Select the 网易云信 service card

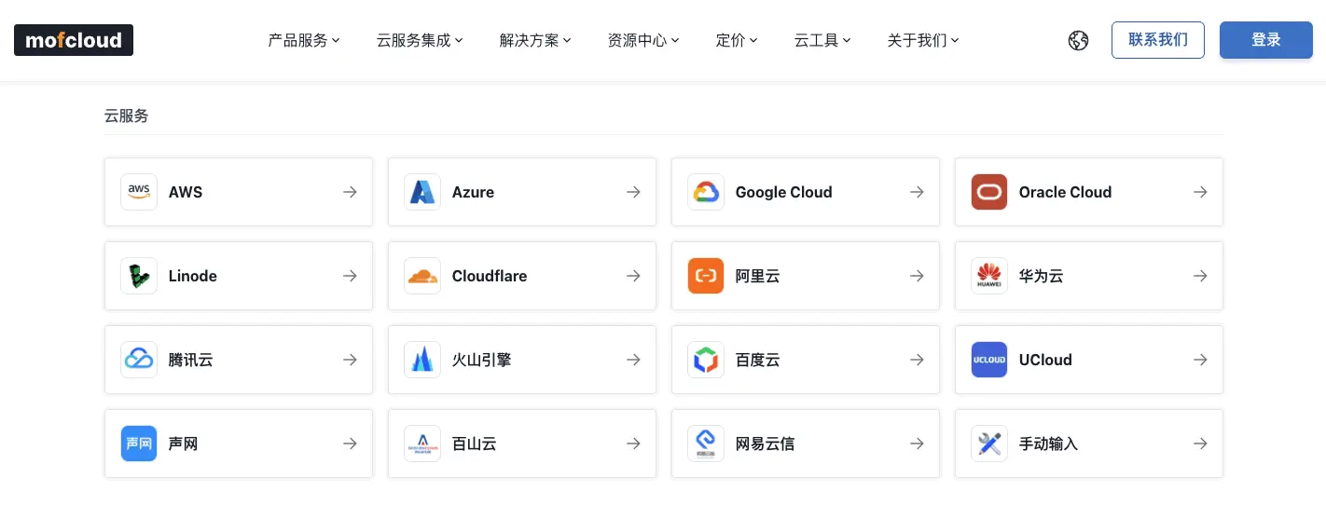point(805,444)
